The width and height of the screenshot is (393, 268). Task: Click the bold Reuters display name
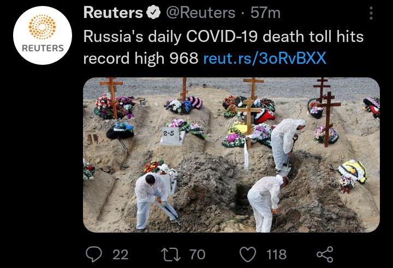point(113,13)
